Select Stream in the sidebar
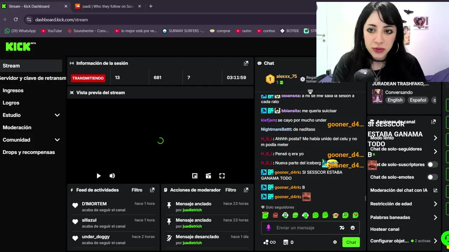 coord(31,66)
